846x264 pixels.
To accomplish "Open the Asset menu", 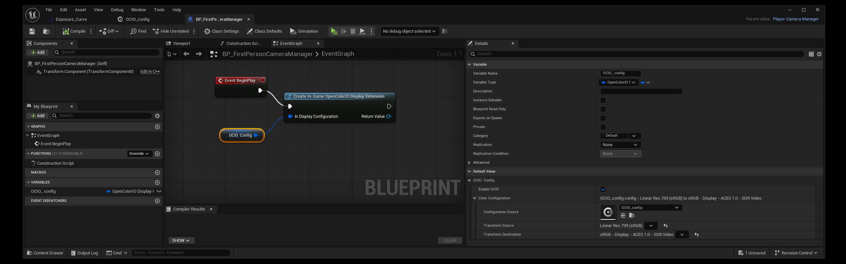I will point(80,10).
